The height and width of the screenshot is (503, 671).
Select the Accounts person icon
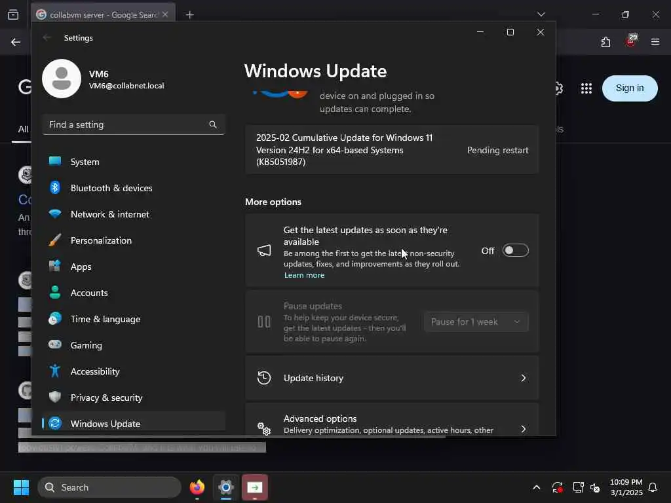pos(55,292)
